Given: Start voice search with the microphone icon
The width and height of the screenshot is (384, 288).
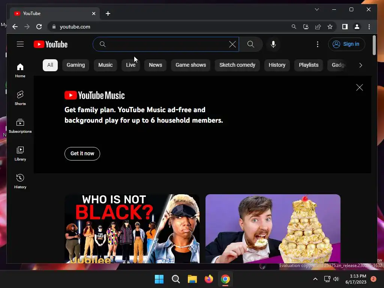Looking at the screenshot, I should click(x=273, y=44).
